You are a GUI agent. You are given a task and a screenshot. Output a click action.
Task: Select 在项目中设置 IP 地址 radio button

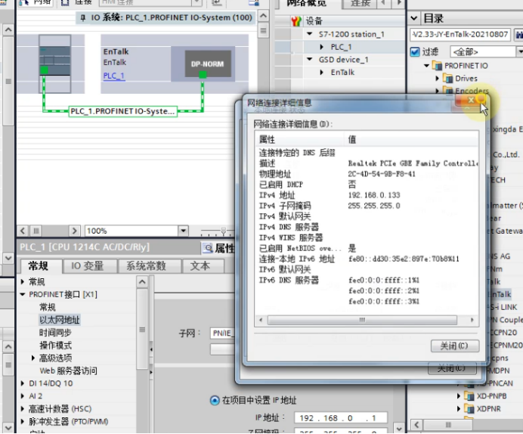[215, 400]
